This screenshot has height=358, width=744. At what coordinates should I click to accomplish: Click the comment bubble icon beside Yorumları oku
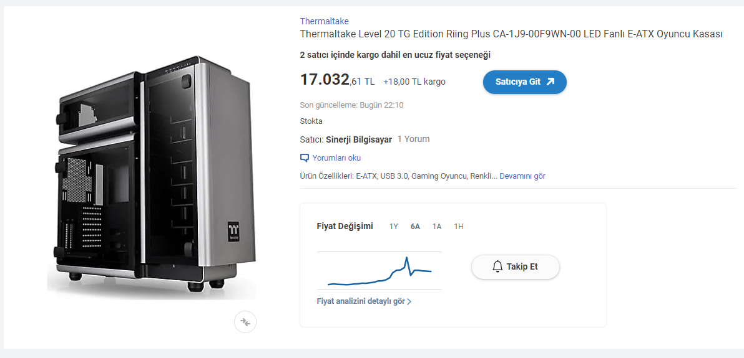coord(305,158)
